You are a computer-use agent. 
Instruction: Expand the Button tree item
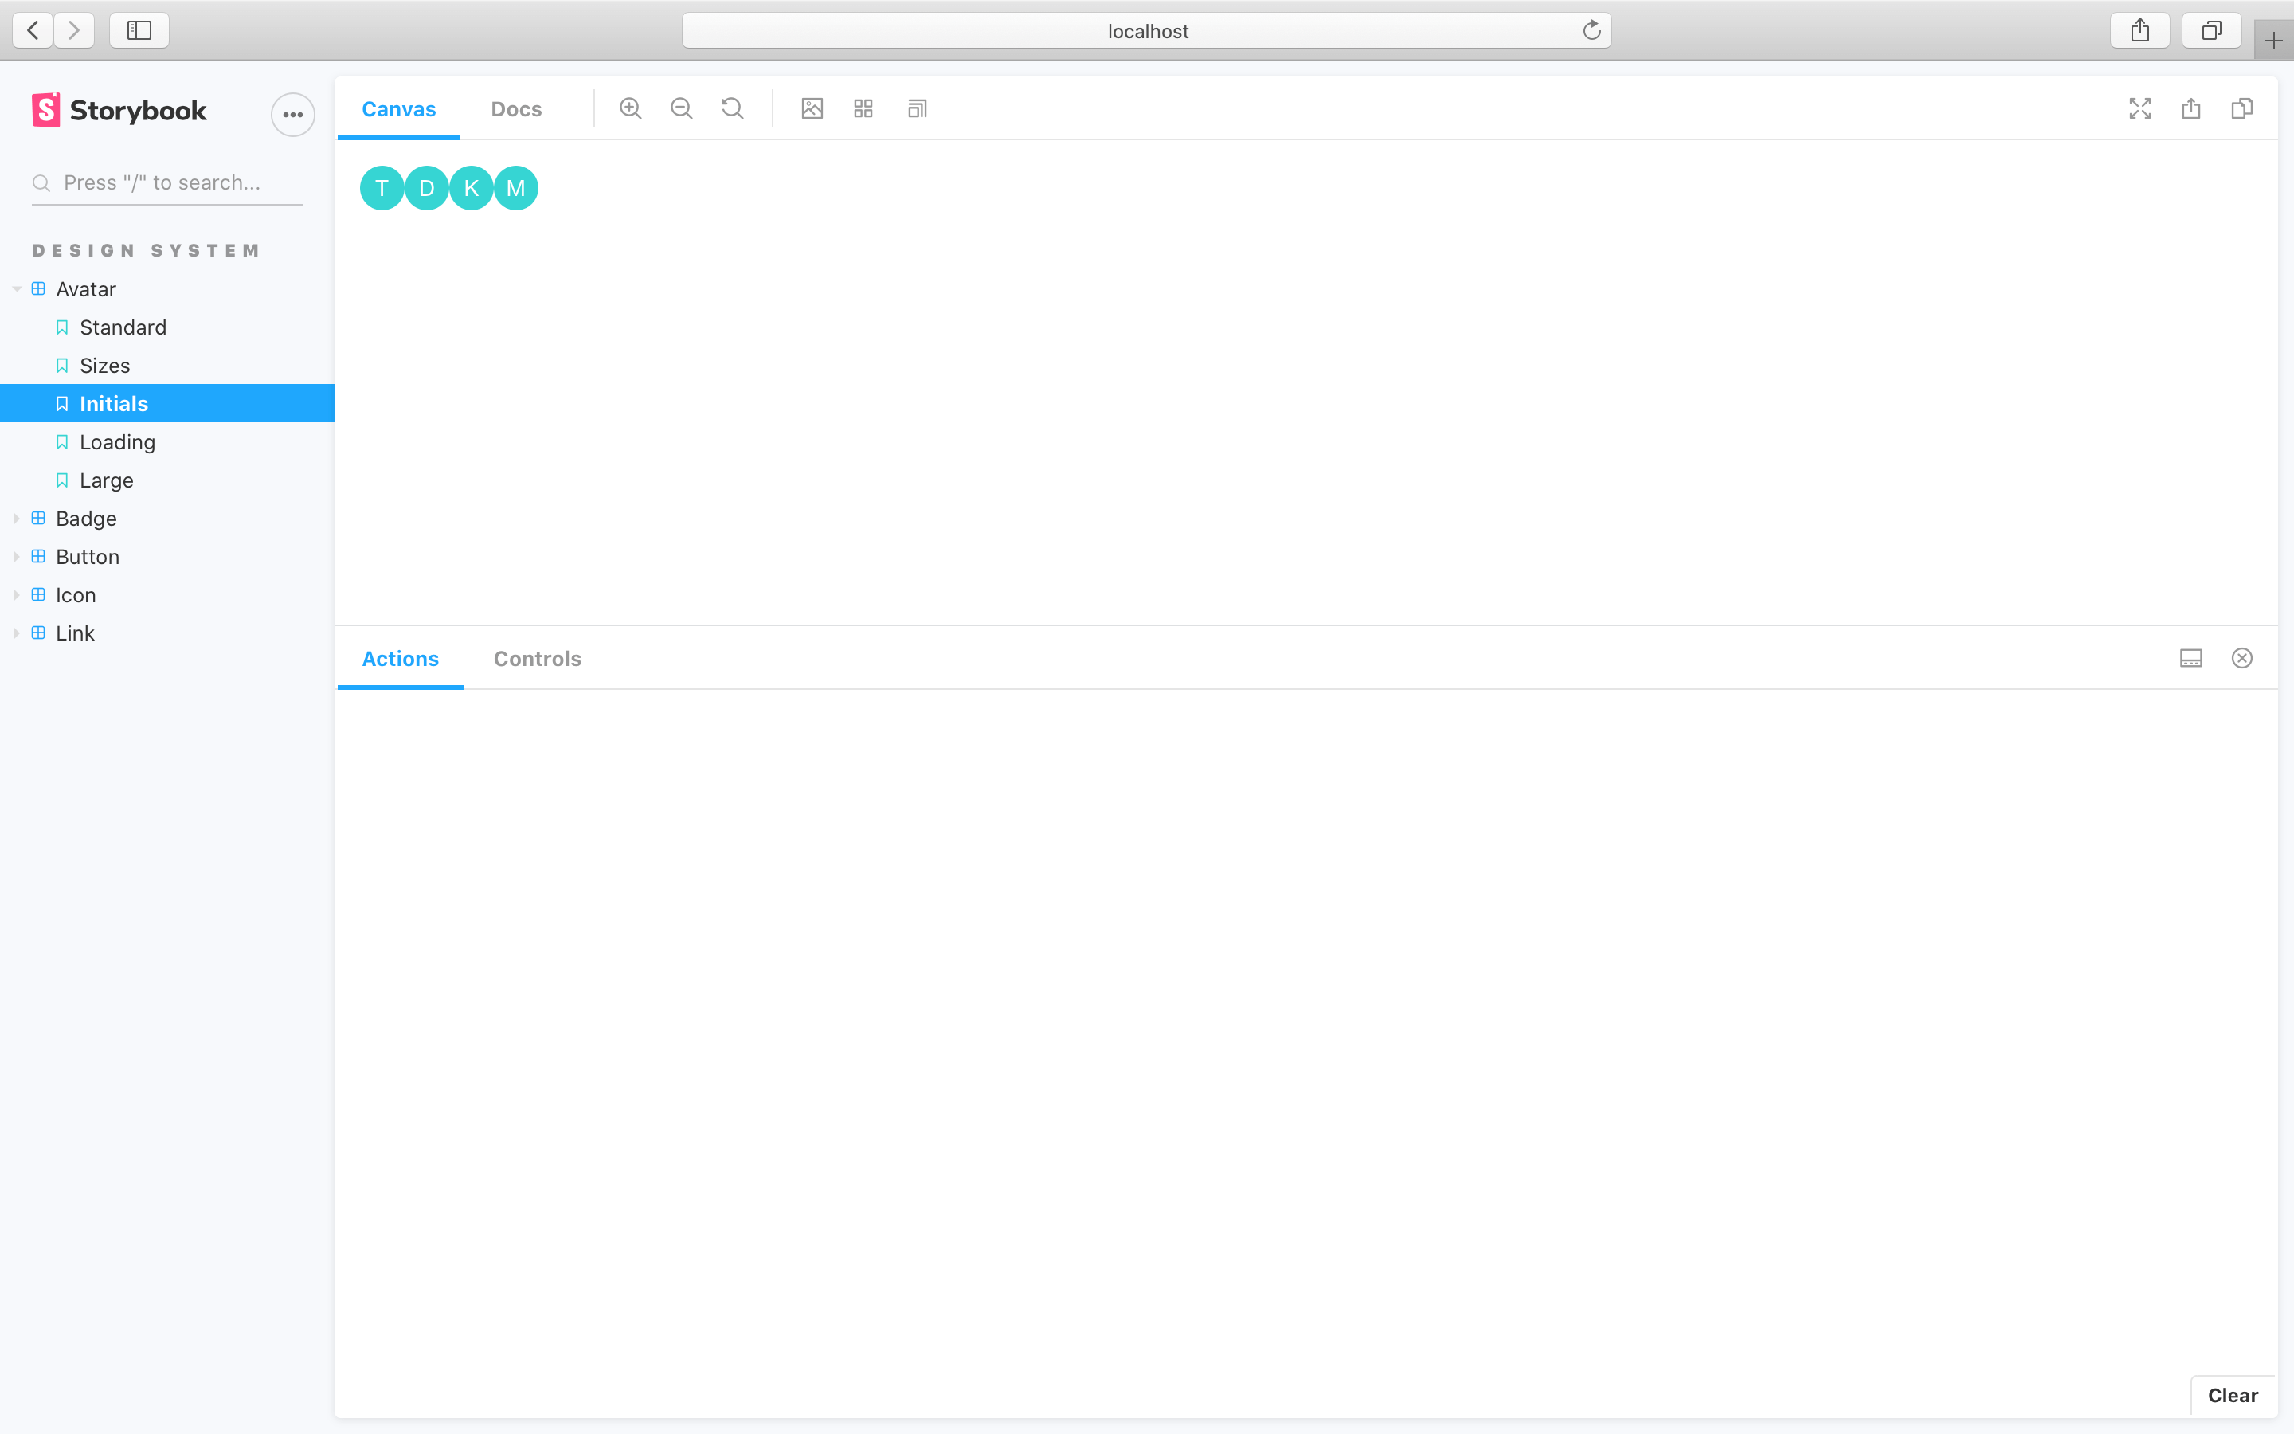(x=17, y=557)
